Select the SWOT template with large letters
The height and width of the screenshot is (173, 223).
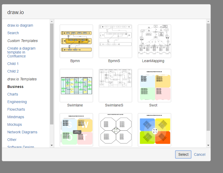76,130
